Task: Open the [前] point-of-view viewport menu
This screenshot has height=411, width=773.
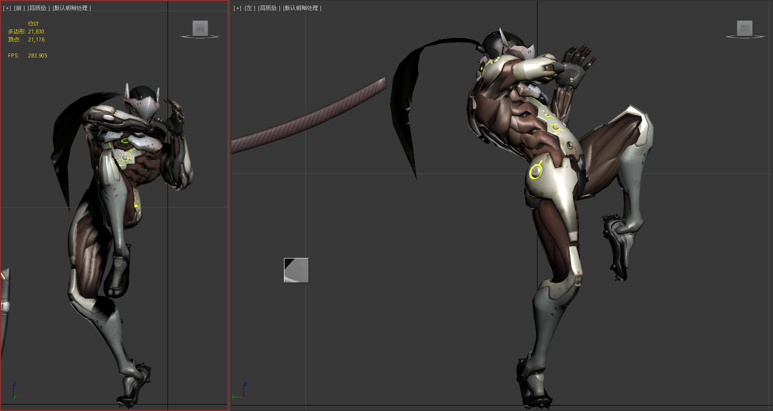Action: pyautogui.click(x=19, y=8)
